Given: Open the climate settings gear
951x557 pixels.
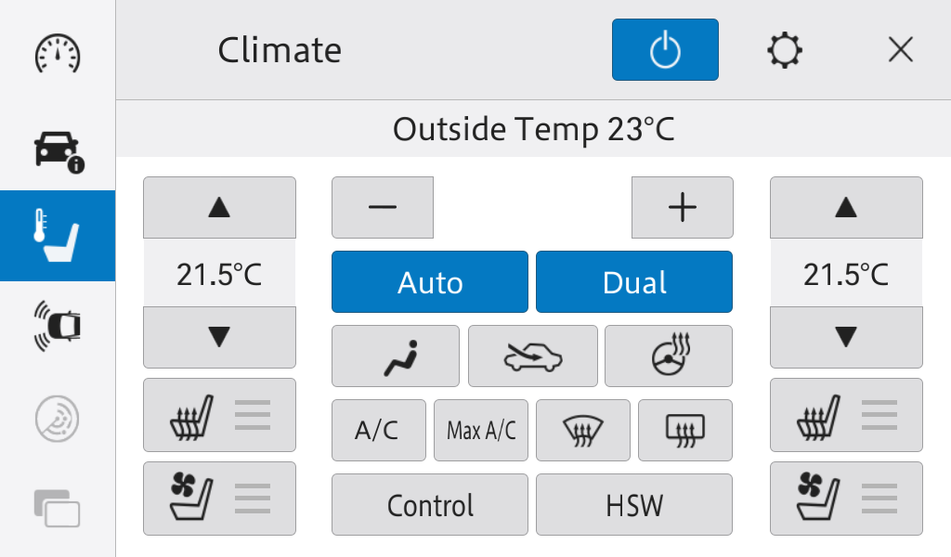Looking at the screenshot, I should (x=784, y=50).
